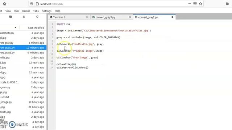Select file modified a minute ago
This screenshot has width=232, height=130.
23,43
